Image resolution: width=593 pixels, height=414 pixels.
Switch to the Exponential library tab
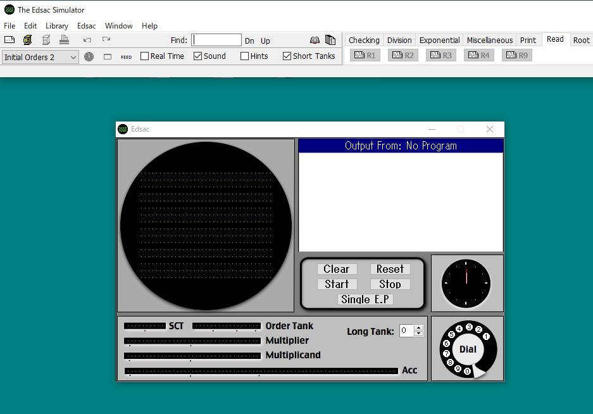click(x=439, y=40)
